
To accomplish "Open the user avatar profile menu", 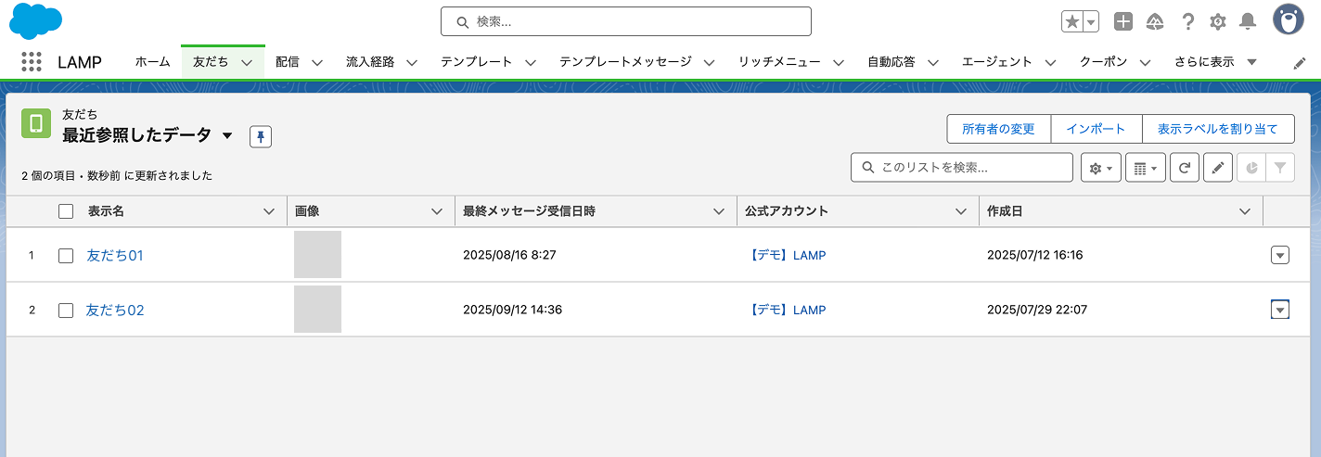I will click(x=1288, y=19).
